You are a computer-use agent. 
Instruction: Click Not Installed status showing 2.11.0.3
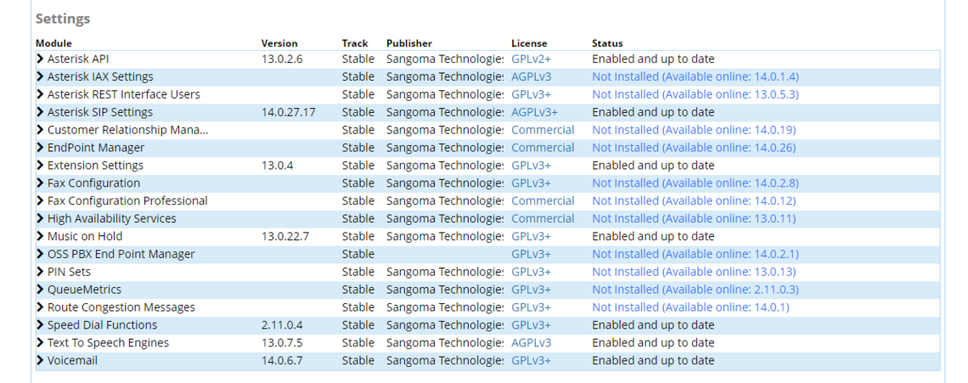coord(695,290)
